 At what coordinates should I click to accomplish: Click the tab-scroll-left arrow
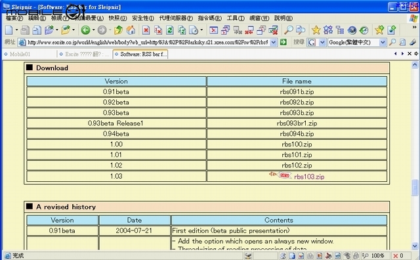[395, 54]
